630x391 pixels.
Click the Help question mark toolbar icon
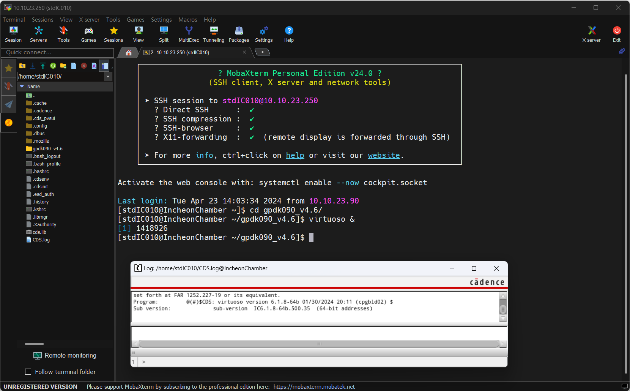(289, 34)
